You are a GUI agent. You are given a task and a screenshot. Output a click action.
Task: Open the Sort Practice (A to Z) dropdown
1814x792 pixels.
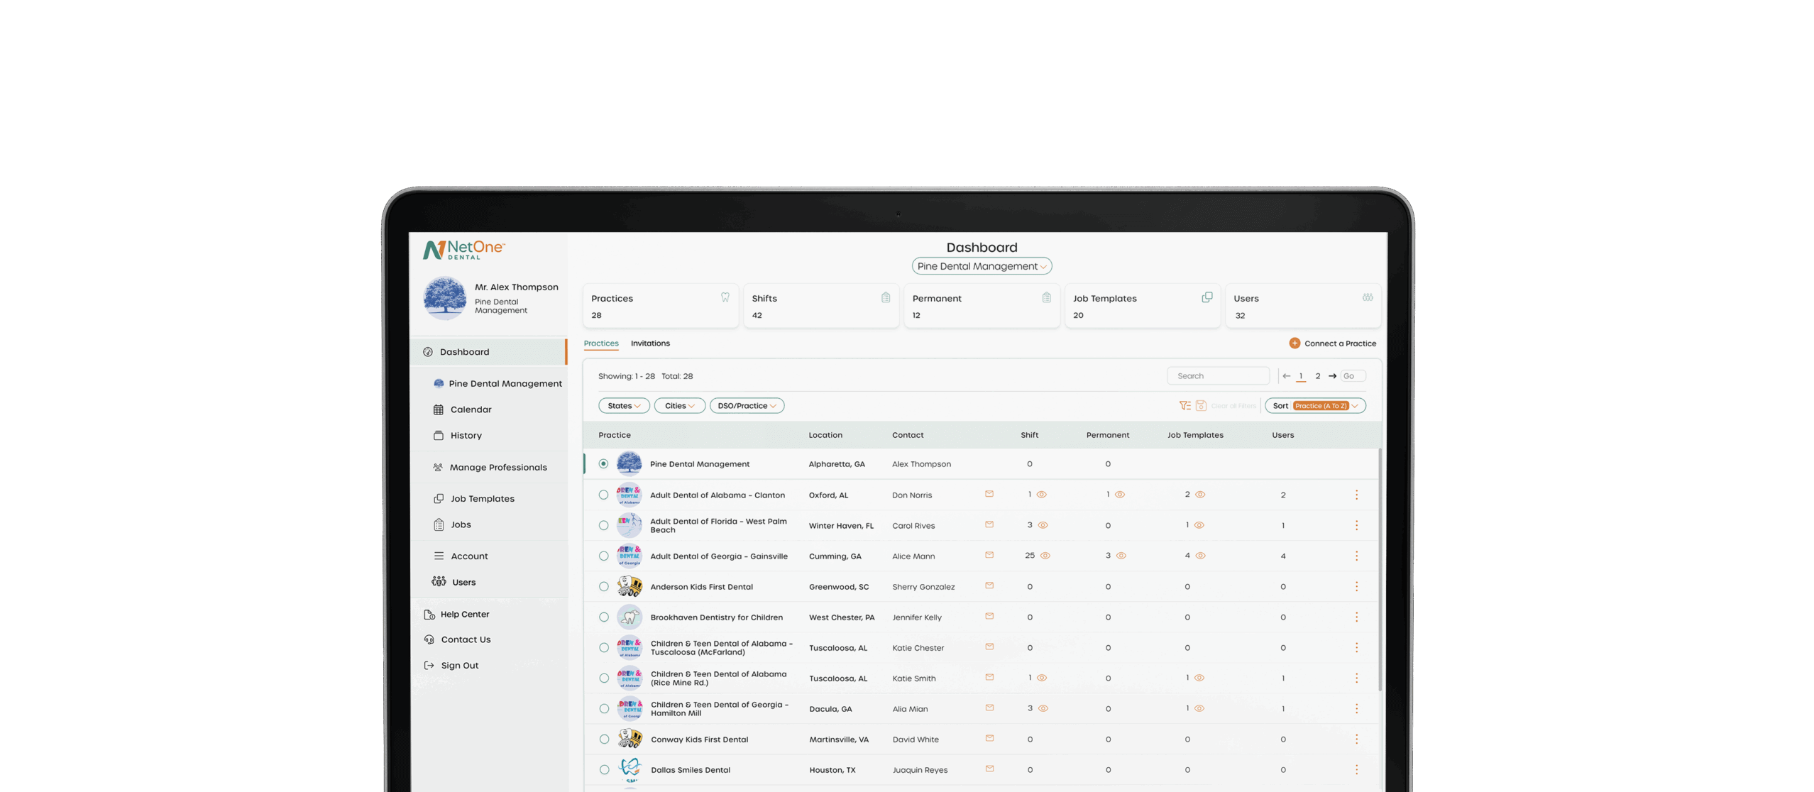pos(1314,406)
